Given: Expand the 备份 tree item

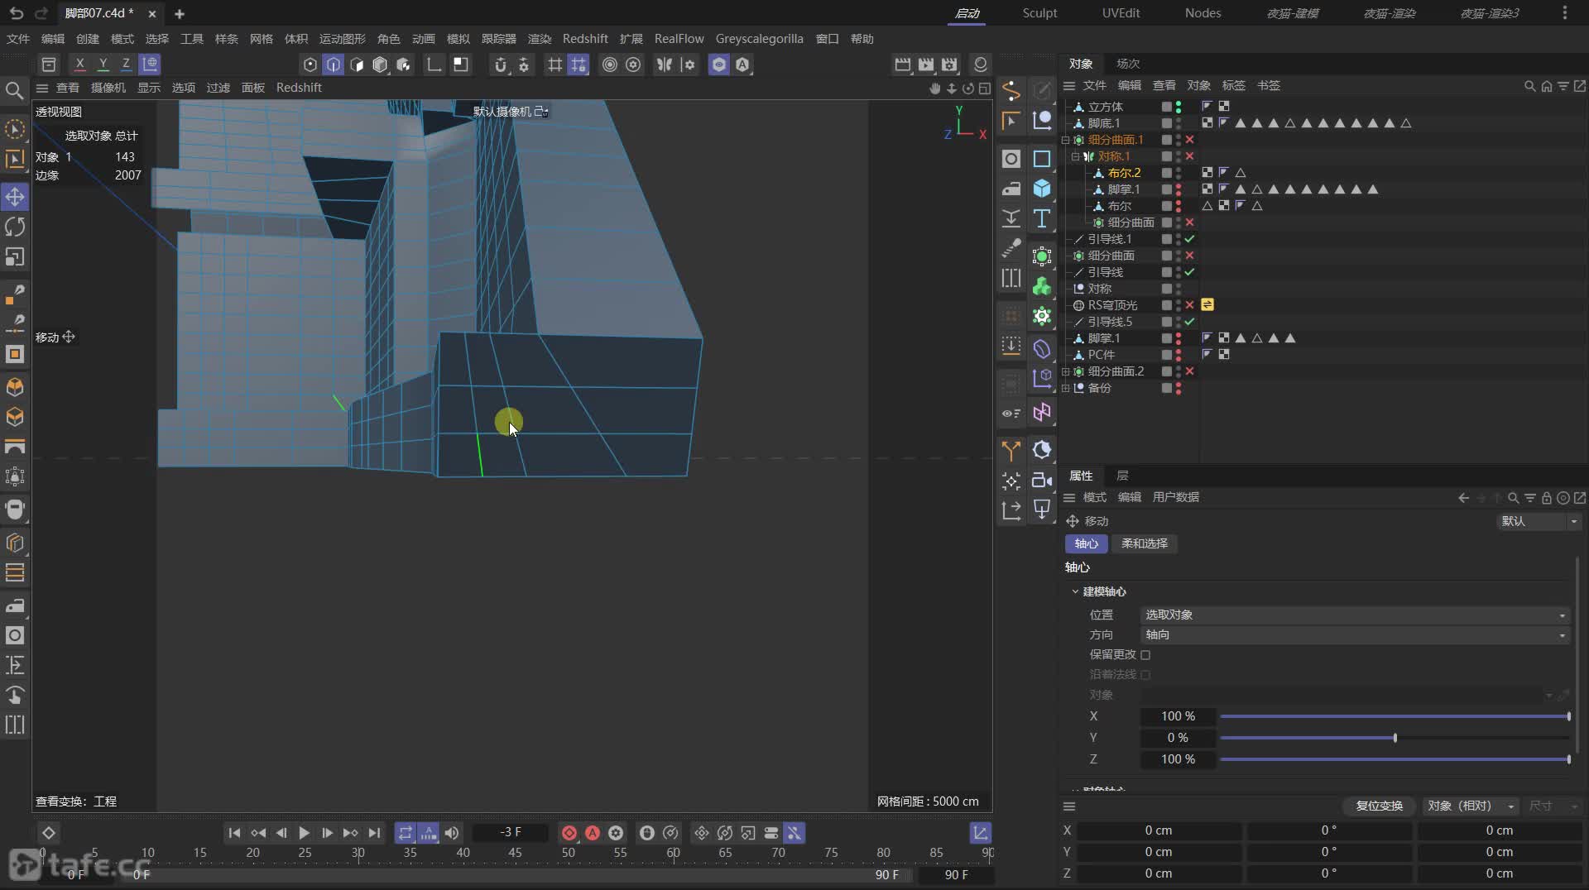Looking at the screenshot, I should [1066, 388].
